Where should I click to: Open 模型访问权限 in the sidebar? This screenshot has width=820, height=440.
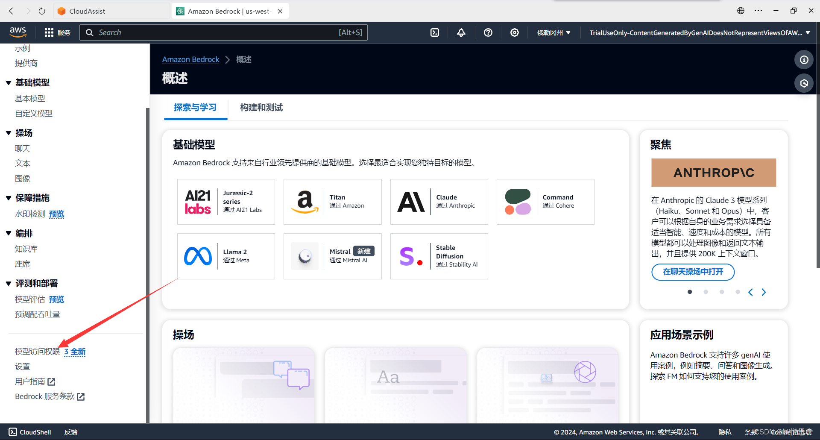tap(38, 351)
